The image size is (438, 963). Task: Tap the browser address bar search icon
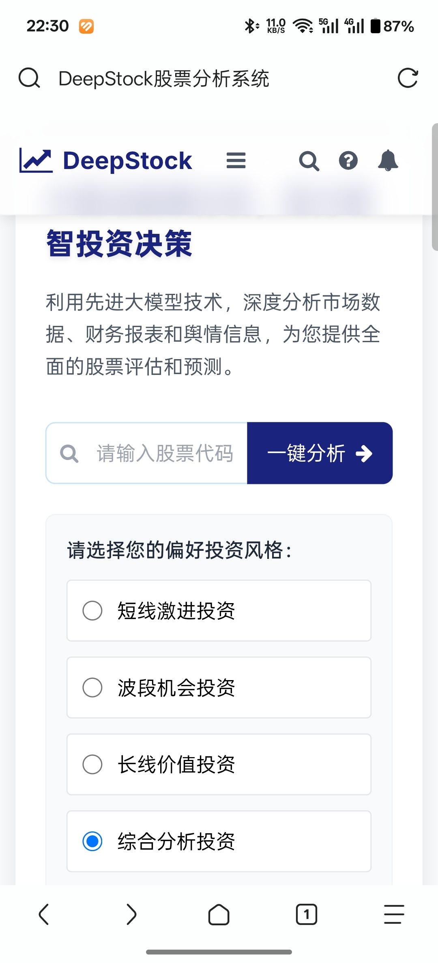[x=29, y=78]
